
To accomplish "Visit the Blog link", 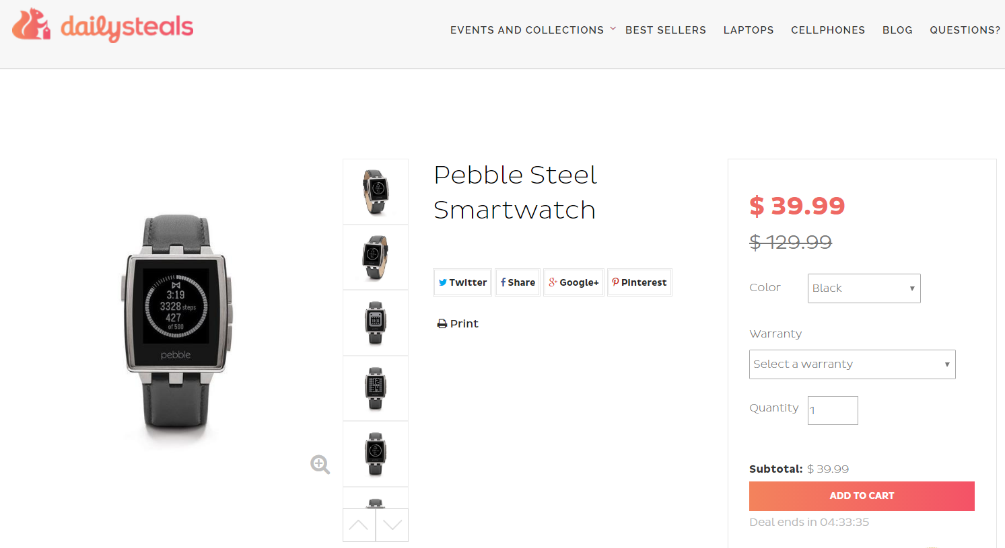I will (x=897, y=30).
